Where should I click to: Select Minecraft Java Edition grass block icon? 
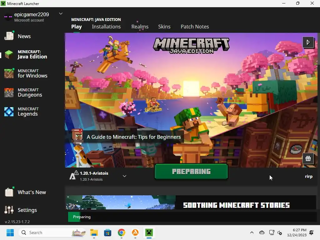point(9,54)
